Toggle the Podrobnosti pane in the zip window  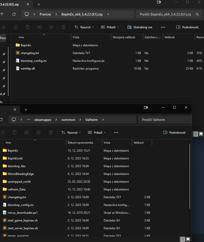coord(187,27)
